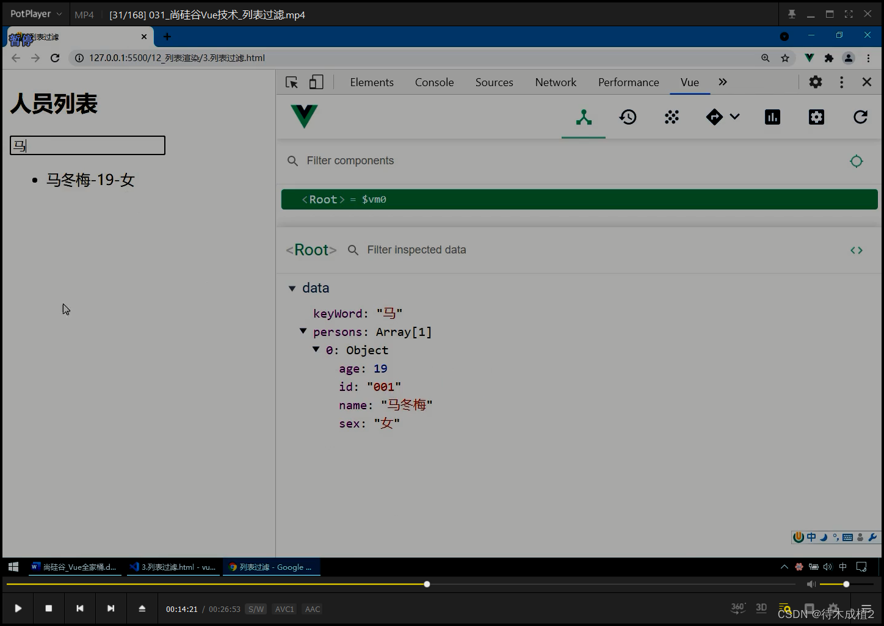Image resolution: width=884 pixels, height=626 pixels.
Task: Collapse the 0: Object node
Action: pos(316,349)
